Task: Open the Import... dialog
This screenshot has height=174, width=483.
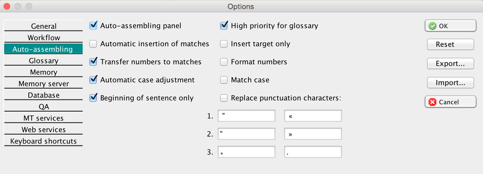Action: click(450, 83)
